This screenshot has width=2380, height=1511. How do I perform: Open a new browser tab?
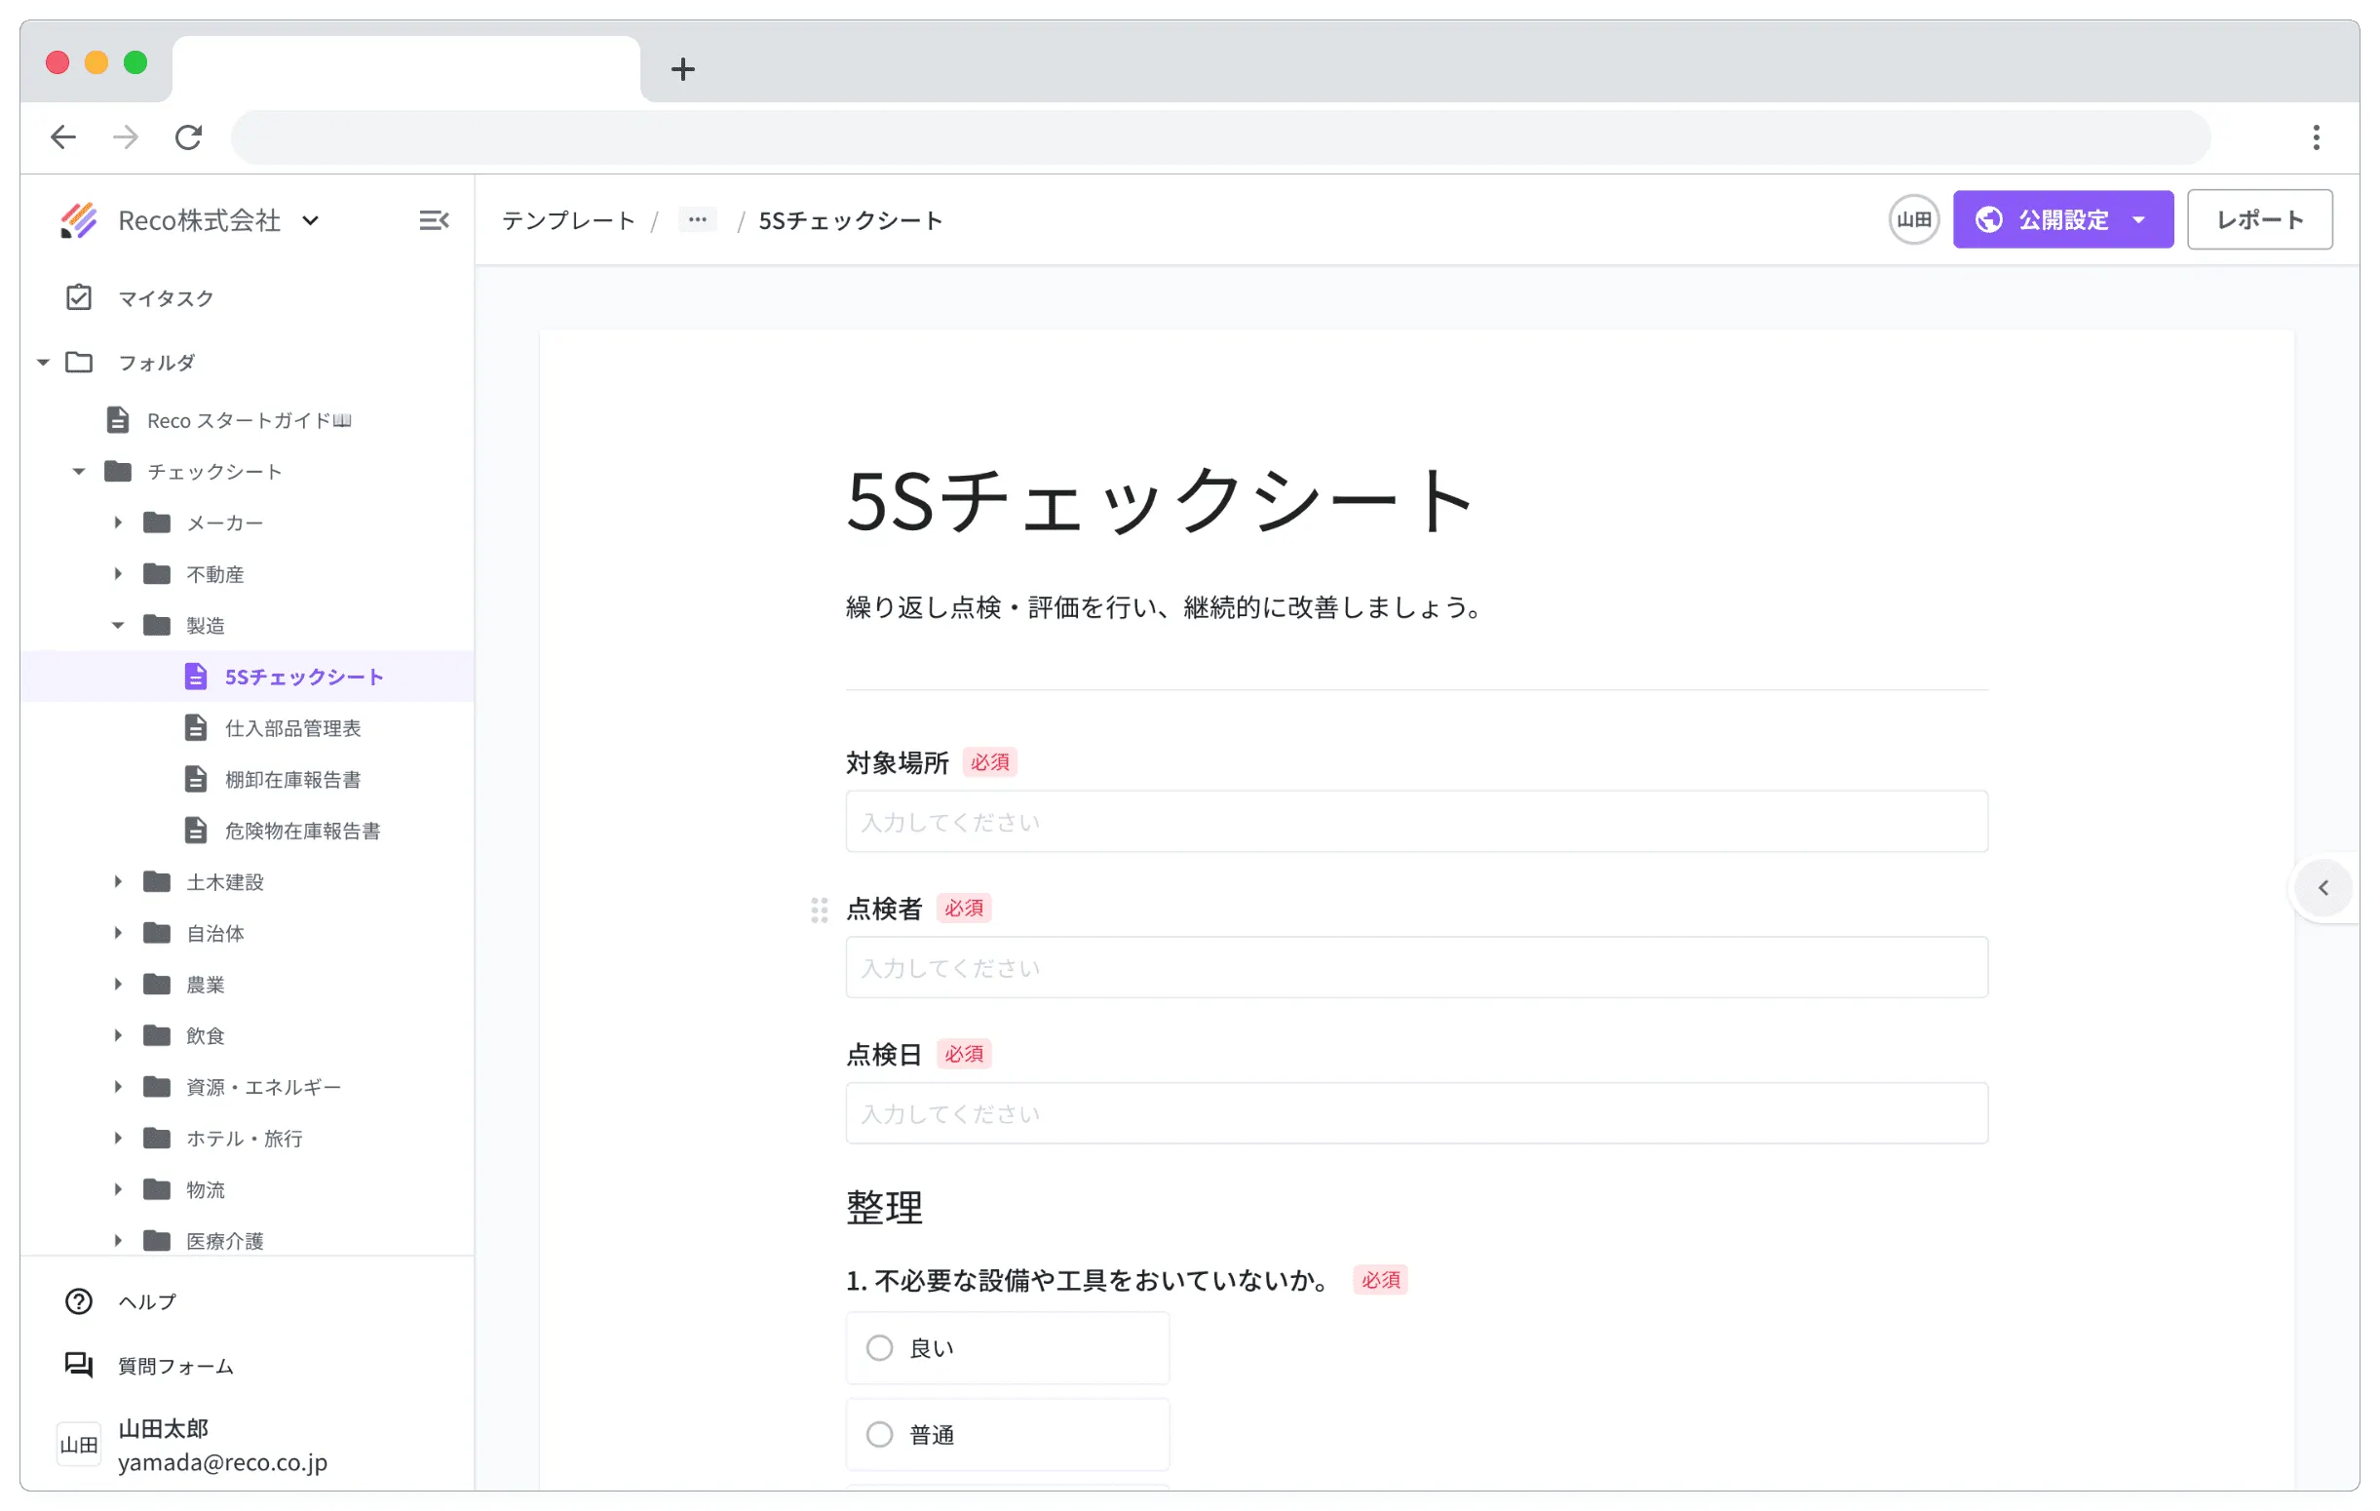point(682,68)
